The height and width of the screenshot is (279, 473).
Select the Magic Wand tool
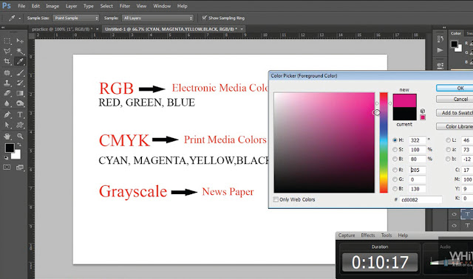pyautogui.click(x=20, y=51)
